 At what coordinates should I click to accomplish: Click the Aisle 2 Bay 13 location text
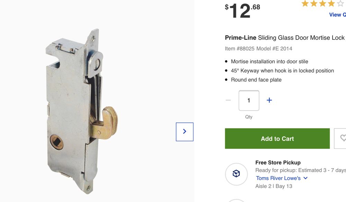pyautogui.click(x=274, y=186)
